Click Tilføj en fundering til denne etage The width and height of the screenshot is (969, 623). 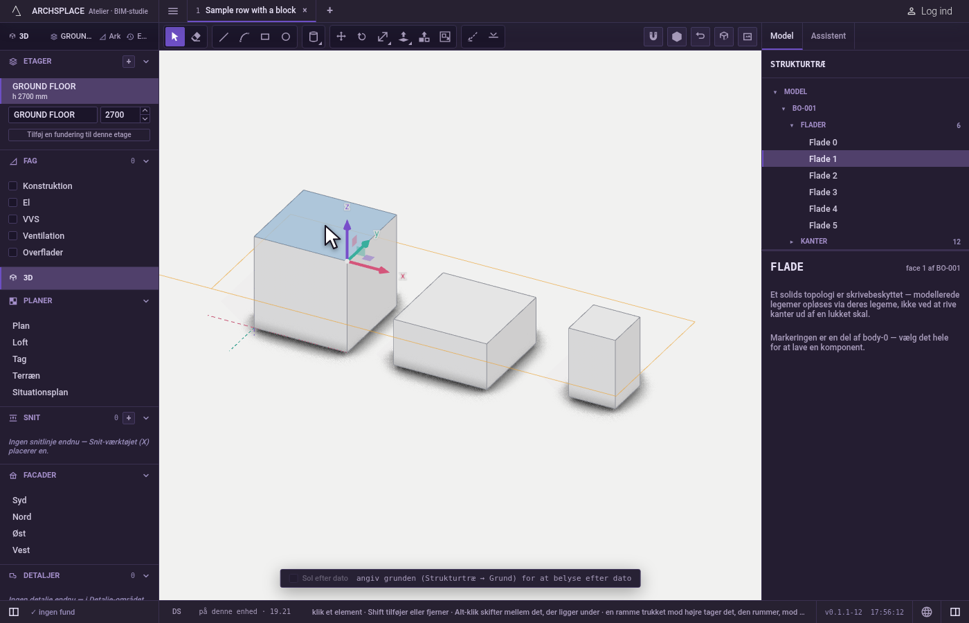click(79, 135)
